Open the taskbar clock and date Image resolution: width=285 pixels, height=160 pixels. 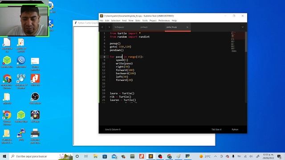point(268,156)
